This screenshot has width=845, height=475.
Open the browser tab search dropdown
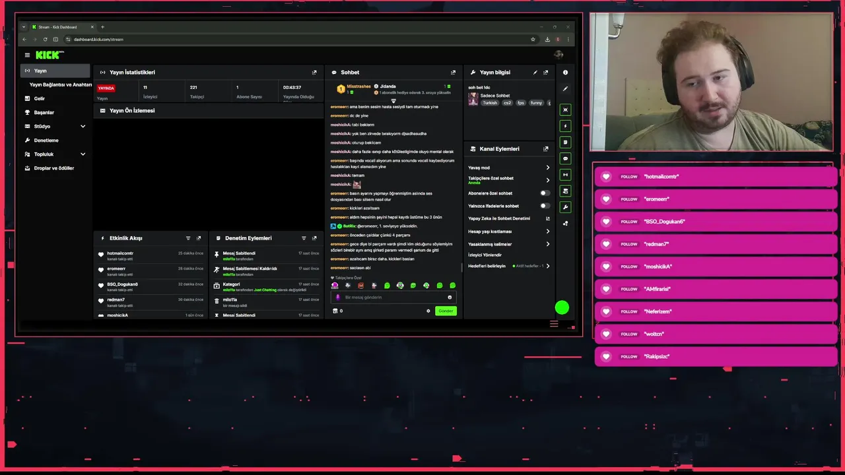(x=24, y=27)
